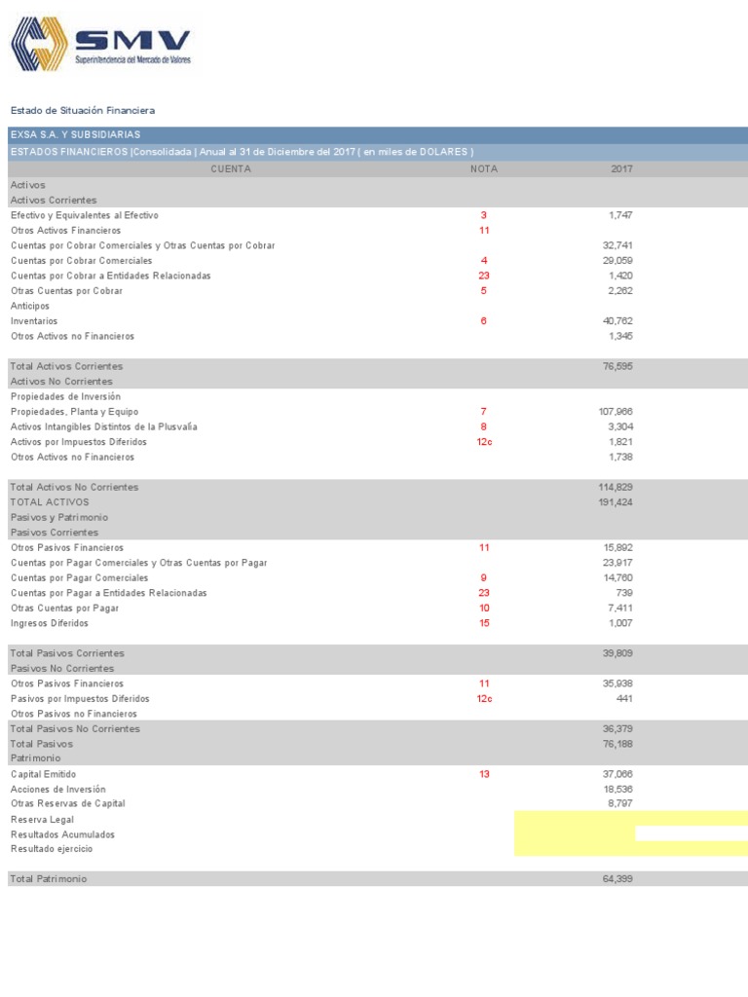Screen dimensions: 748x997
Task: Select the TOTAL ACTIVOS value 191,424
Action: click(617, 502)
